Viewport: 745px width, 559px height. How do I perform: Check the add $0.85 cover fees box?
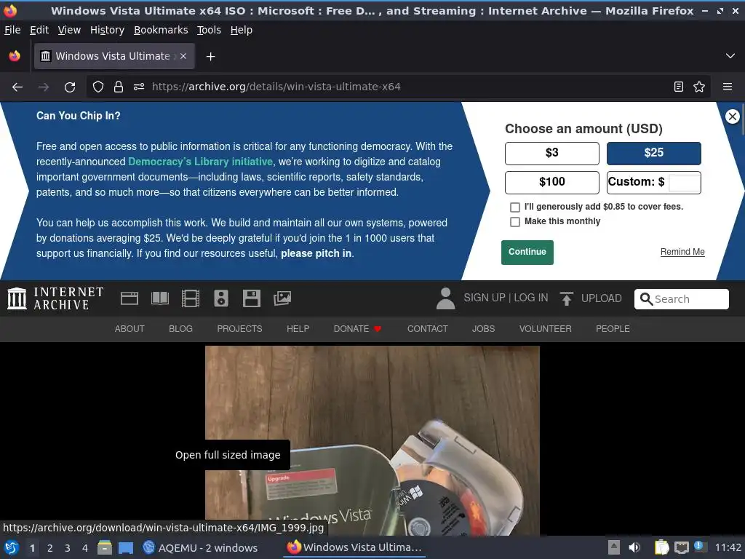(514, 207)
